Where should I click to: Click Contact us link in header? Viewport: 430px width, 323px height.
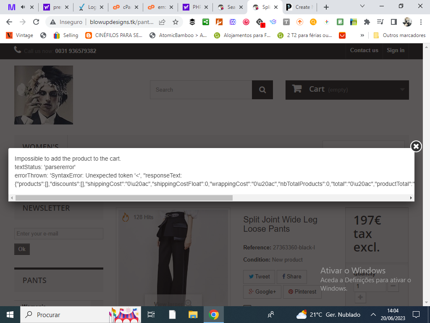pos(364,50)
